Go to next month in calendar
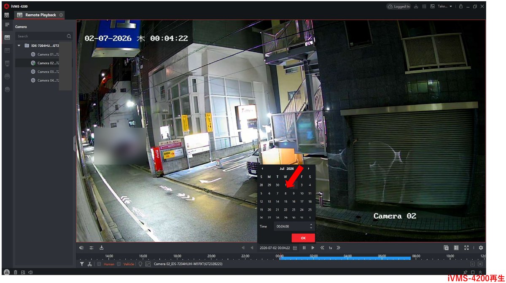This screenshot has width=506, height=283. (309, 168)
